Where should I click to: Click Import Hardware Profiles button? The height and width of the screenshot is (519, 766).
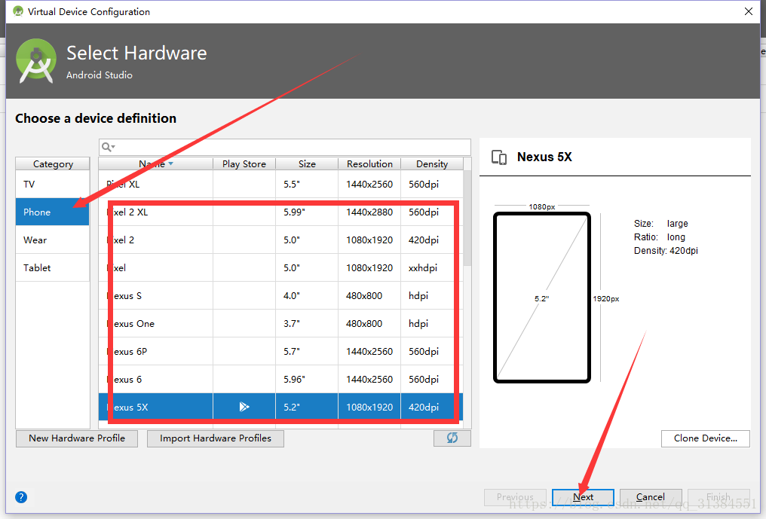tap(216, 438)
